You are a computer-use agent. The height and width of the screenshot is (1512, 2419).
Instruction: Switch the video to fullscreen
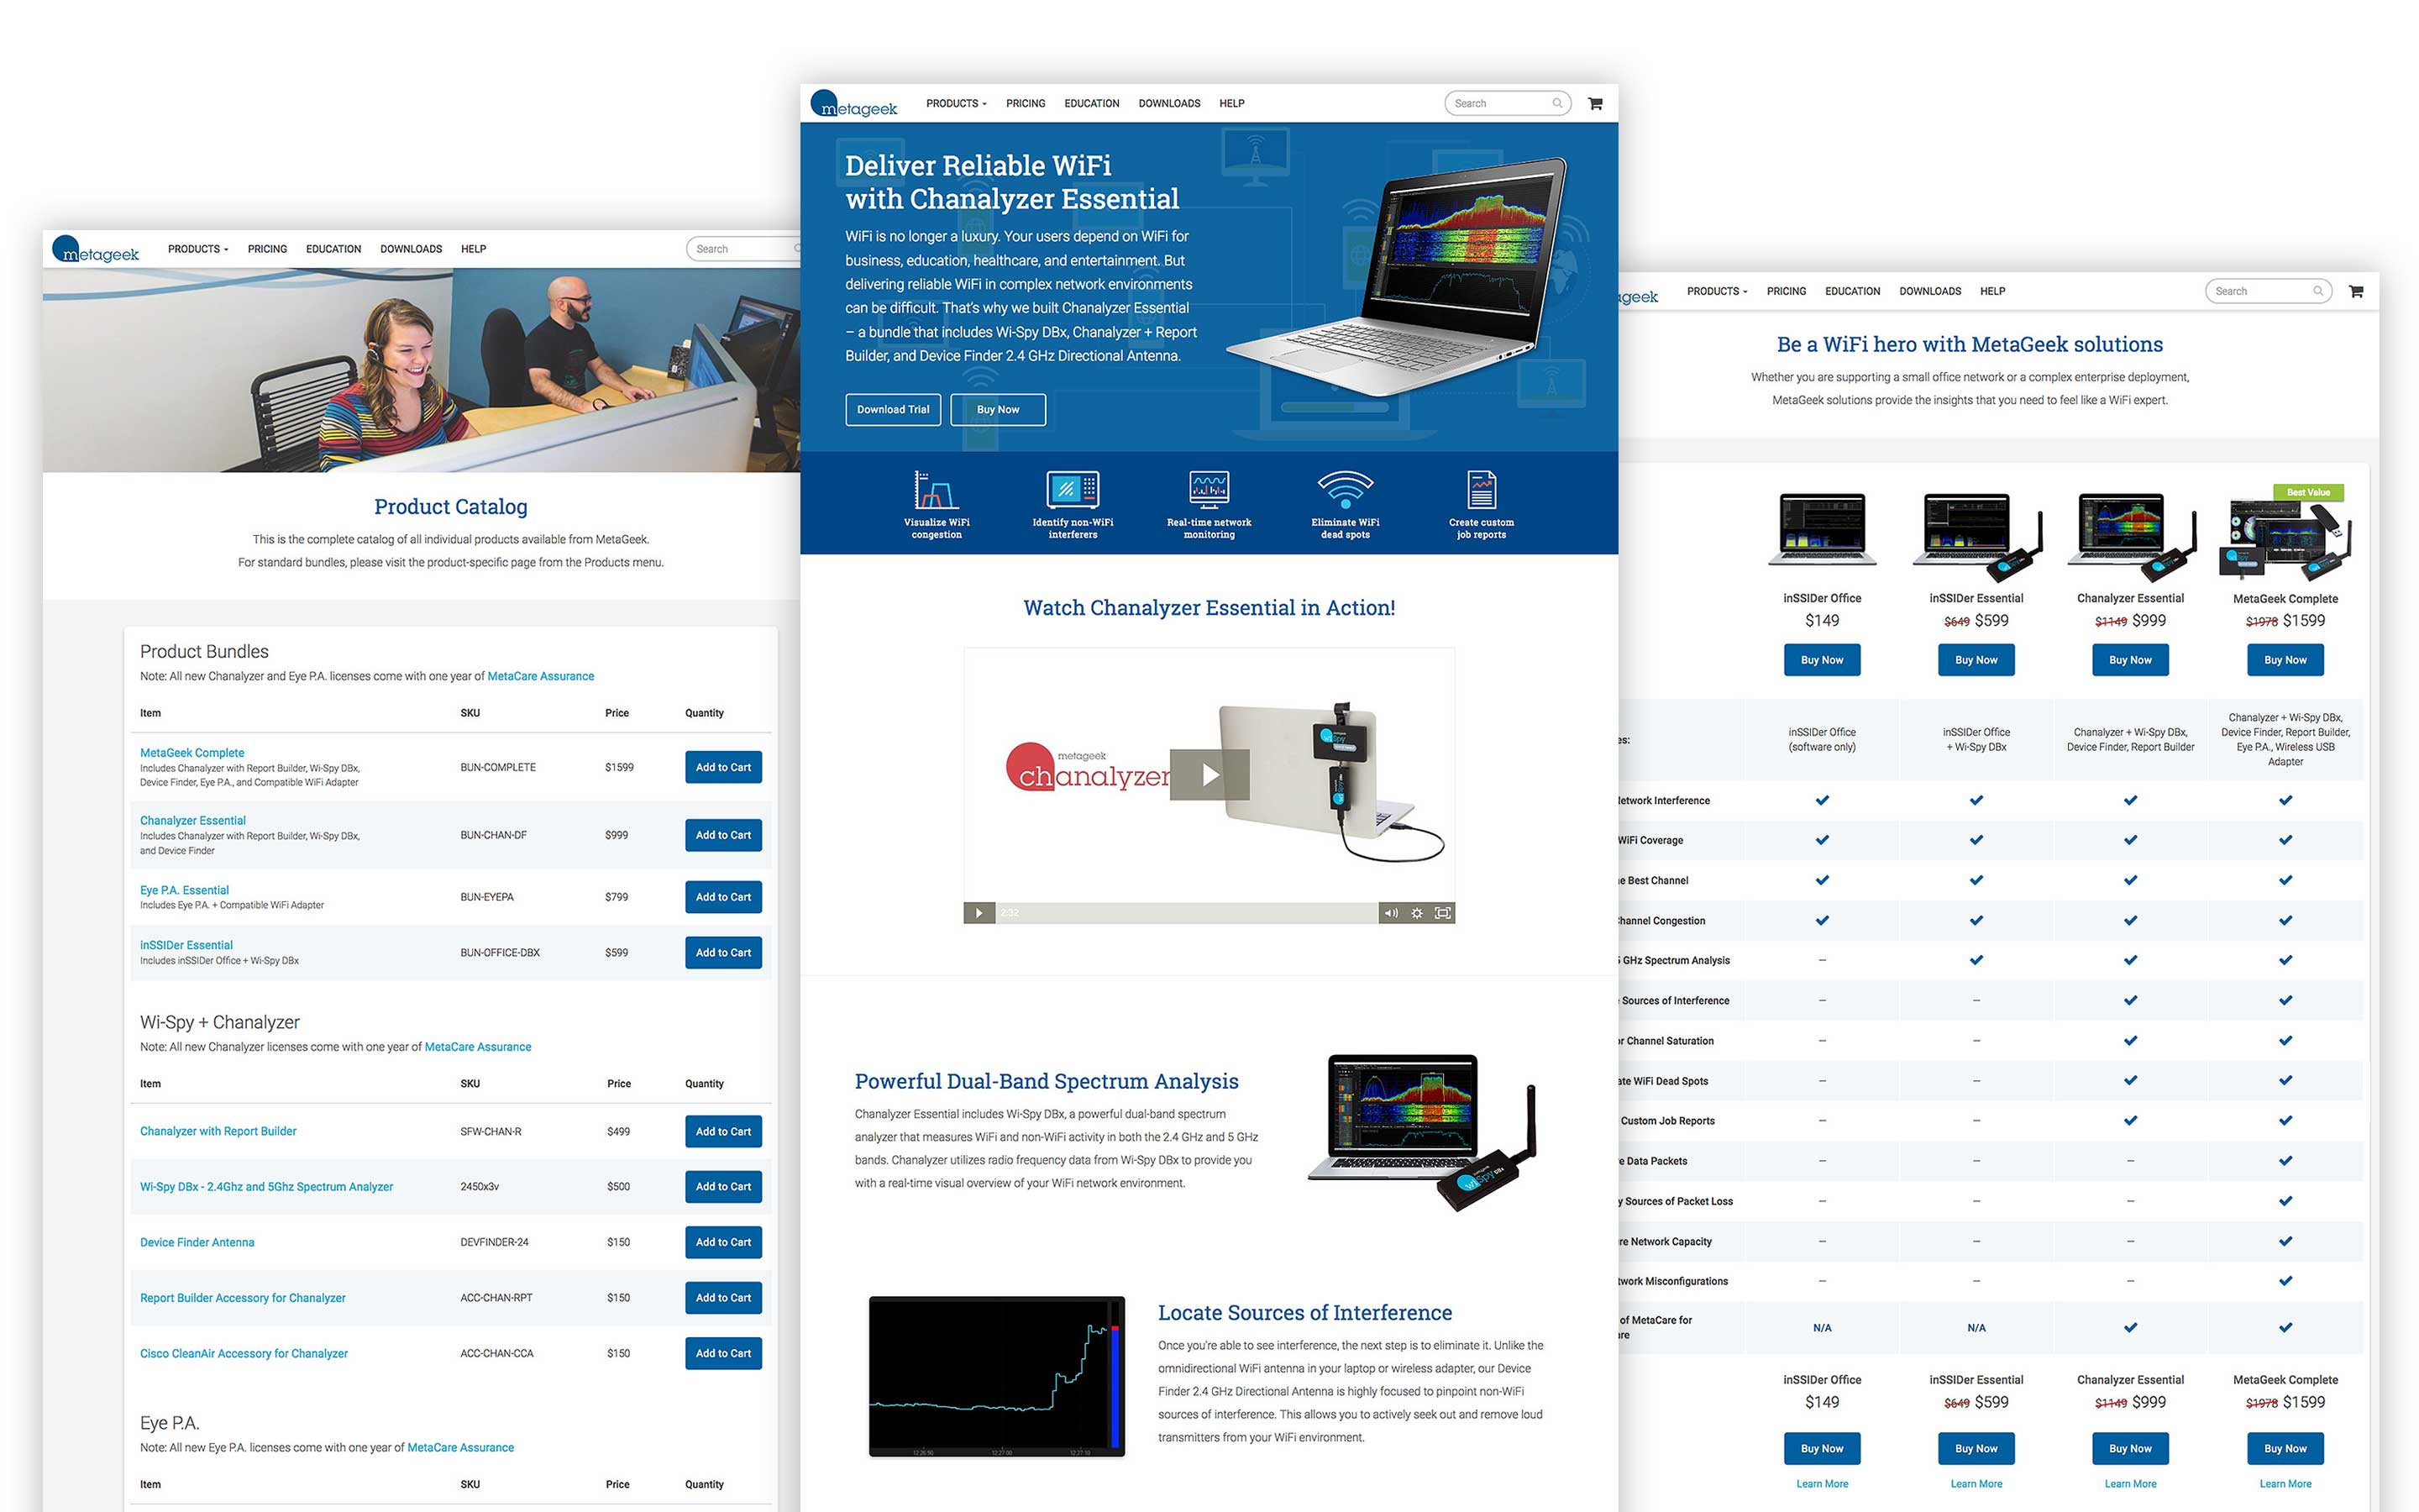coord(1442,913)
